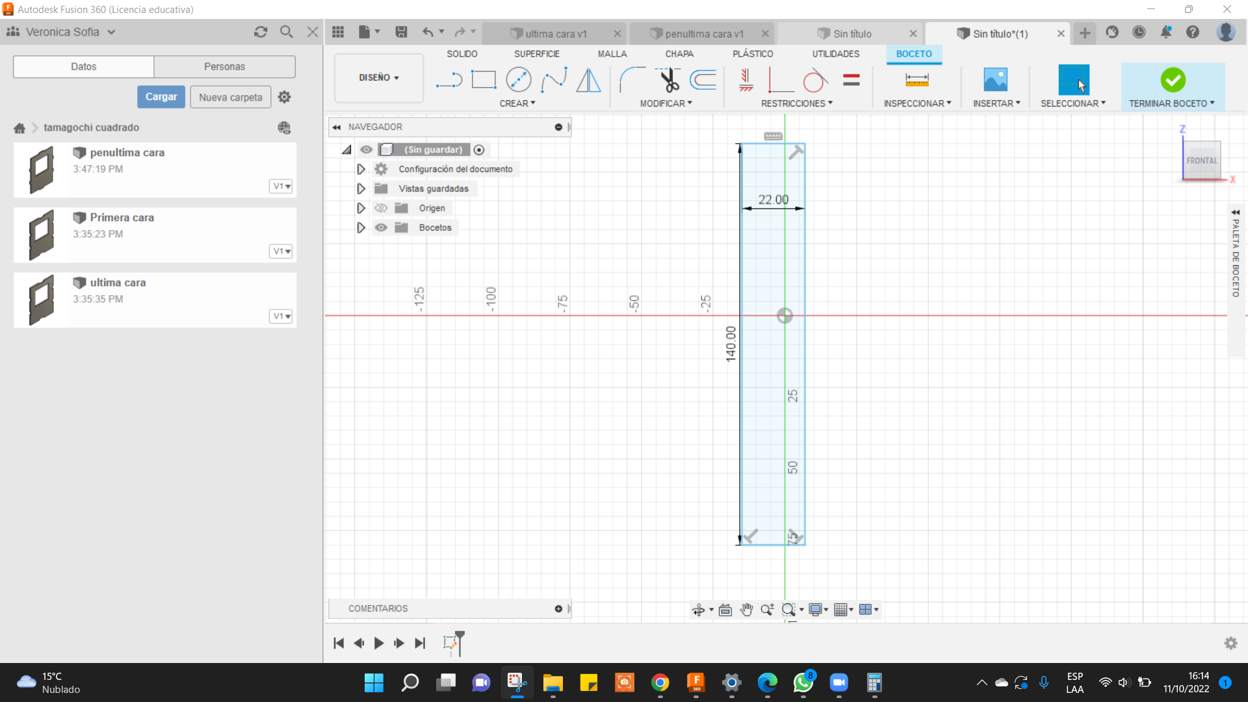Select the Circle sketch tool
1248x702 pixels.
[518, 80]
